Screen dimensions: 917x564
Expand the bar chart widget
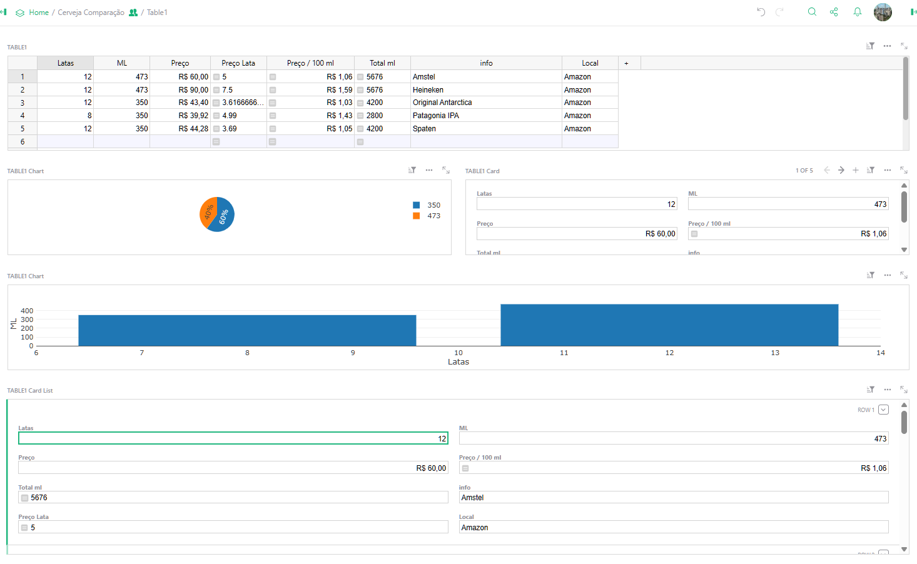tap(904, 275)
